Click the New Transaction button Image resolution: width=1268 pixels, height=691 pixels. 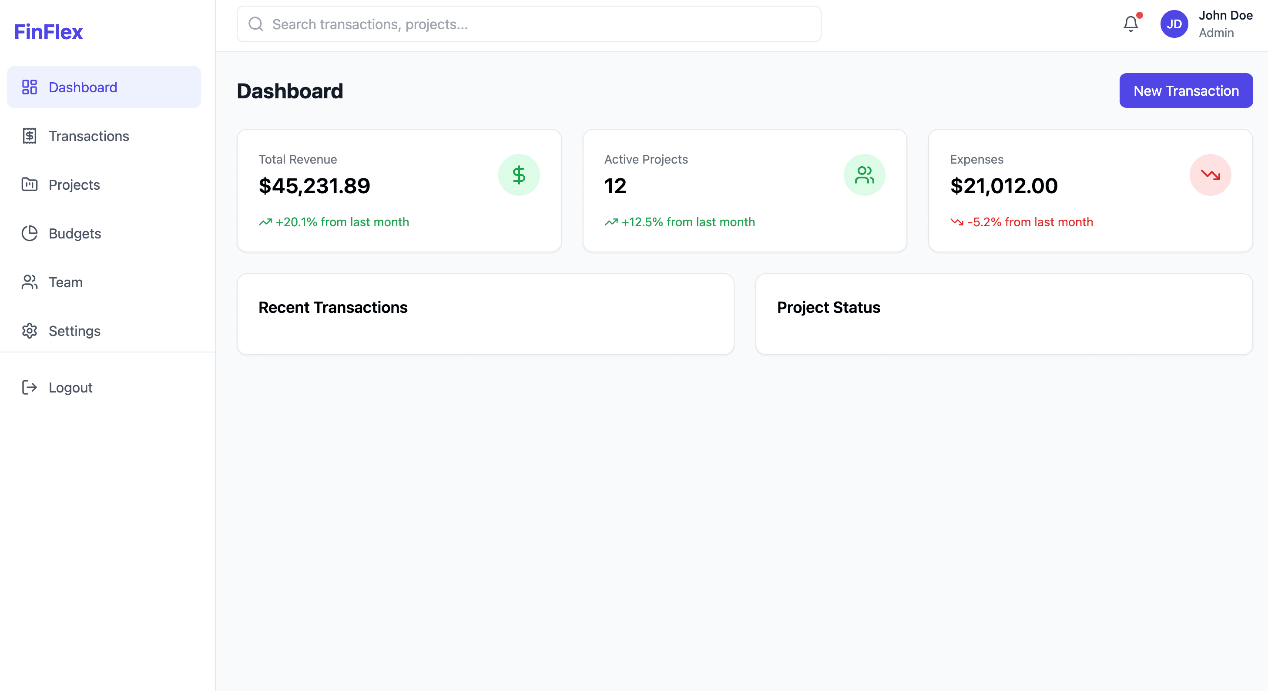(1186, 91)
